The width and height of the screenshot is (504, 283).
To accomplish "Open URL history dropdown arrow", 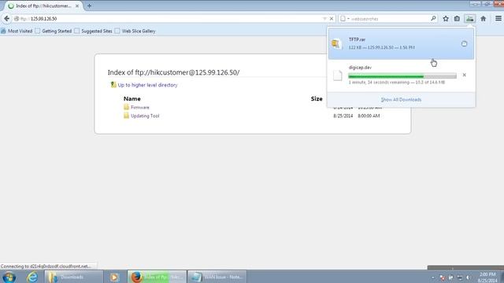I will 324,19.
